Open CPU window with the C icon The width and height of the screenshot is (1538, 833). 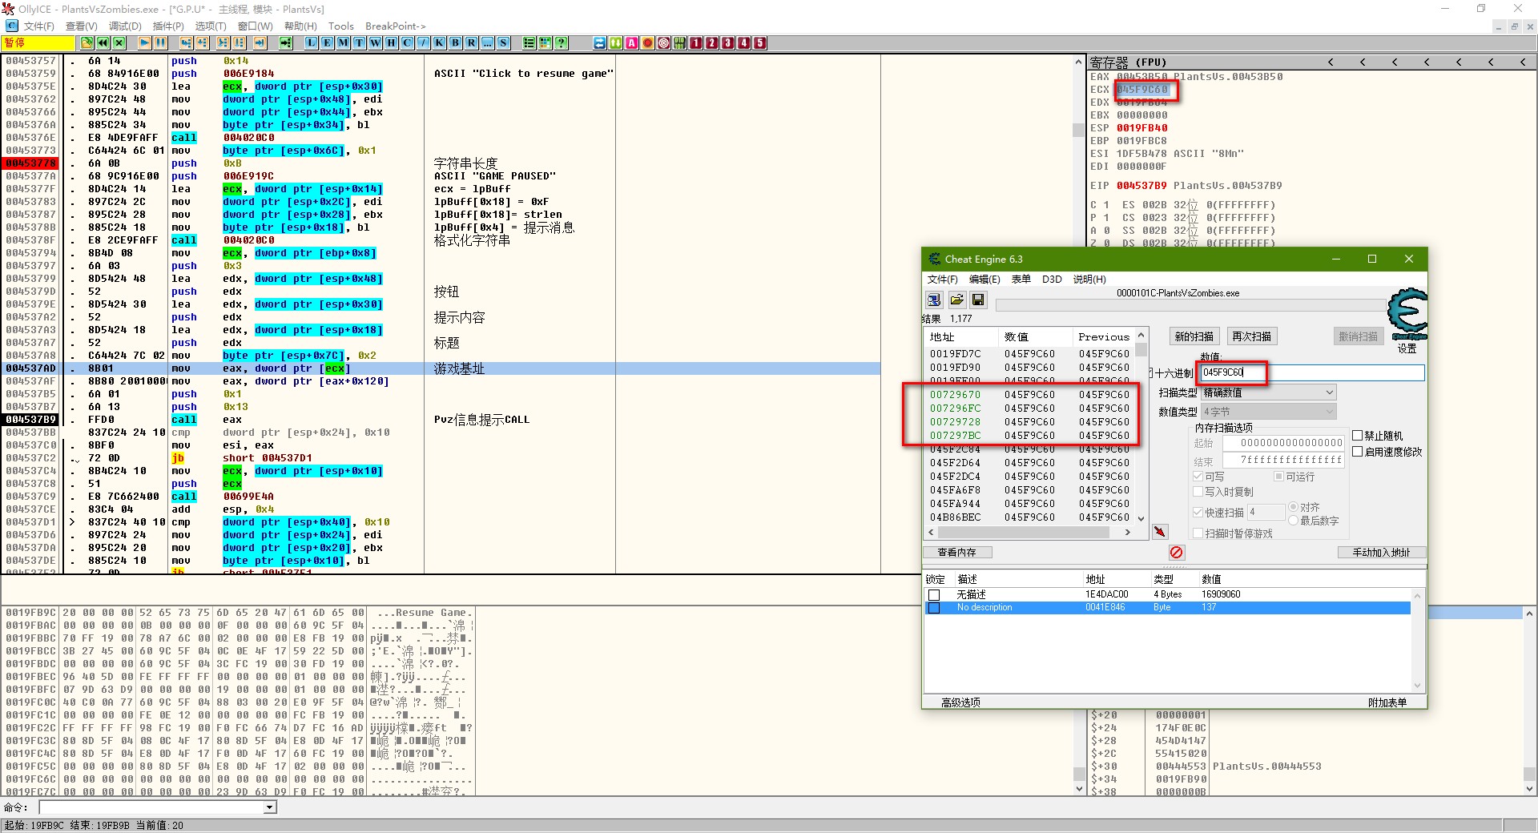point(407,43)
